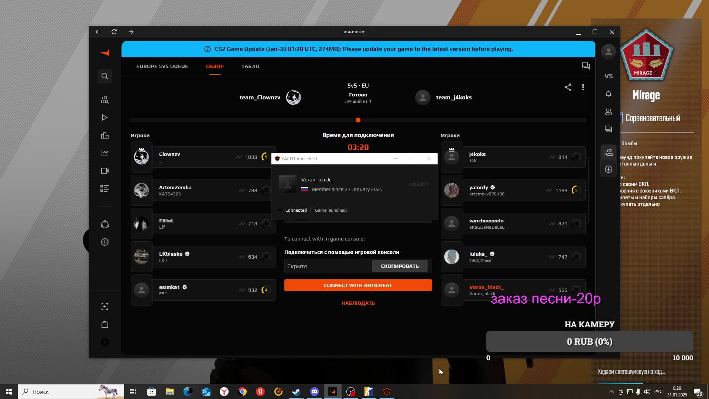
Task: Open yalordy player row
Action: pyautogui.click(x=513, y=190)
